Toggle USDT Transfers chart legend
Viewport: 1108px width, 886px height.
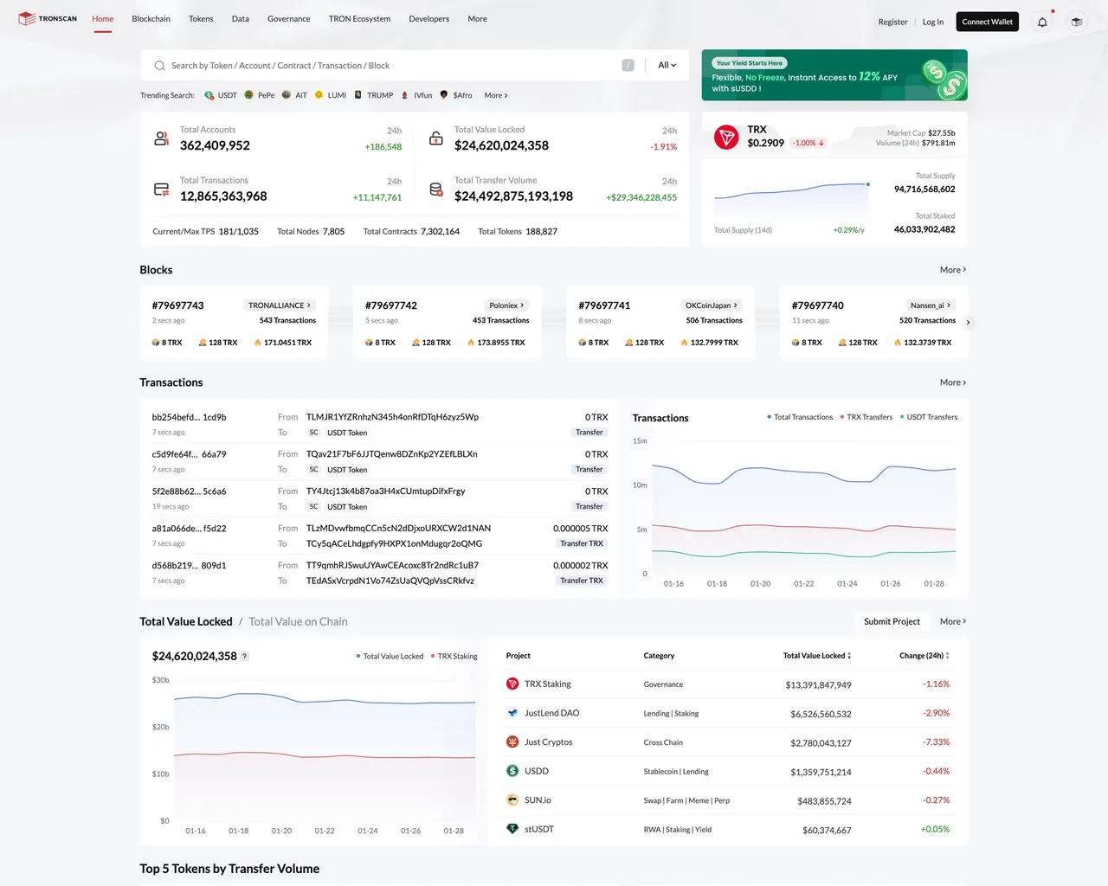coord(928,417)
